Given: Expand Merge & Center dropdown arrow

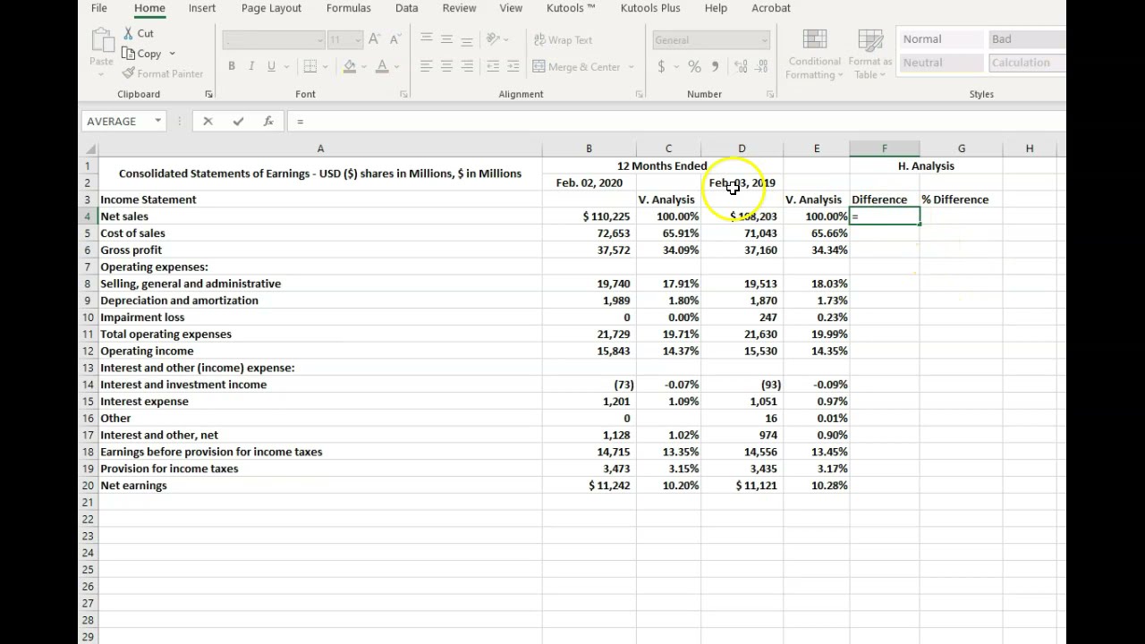Looking at the screenshot, I should point(631,66).
